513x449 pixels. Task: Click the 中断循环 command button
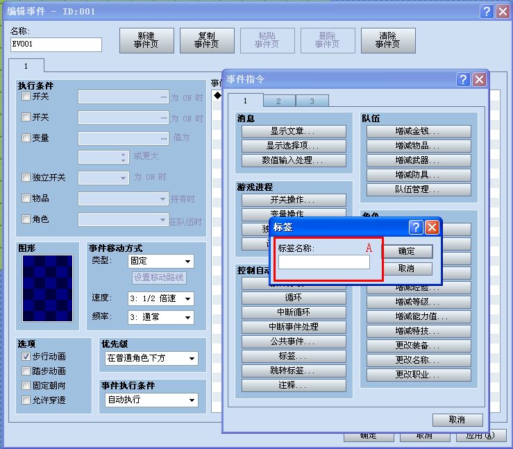click(294, 312)
